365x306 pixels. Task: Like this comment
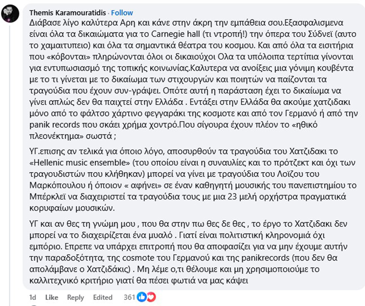click(52, 297)
